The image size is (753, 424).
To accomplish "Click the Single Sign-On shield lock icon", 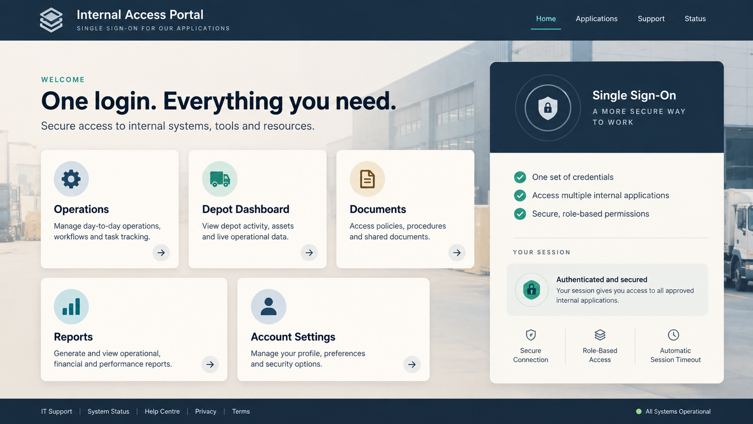I will (x=548, y=108).
